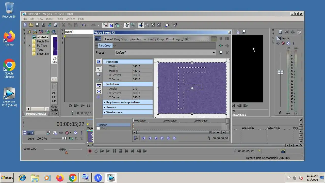The height and width of the screenshot is (183, 325).
Task: Expand the Workspace property group
Action: point(104,112)
